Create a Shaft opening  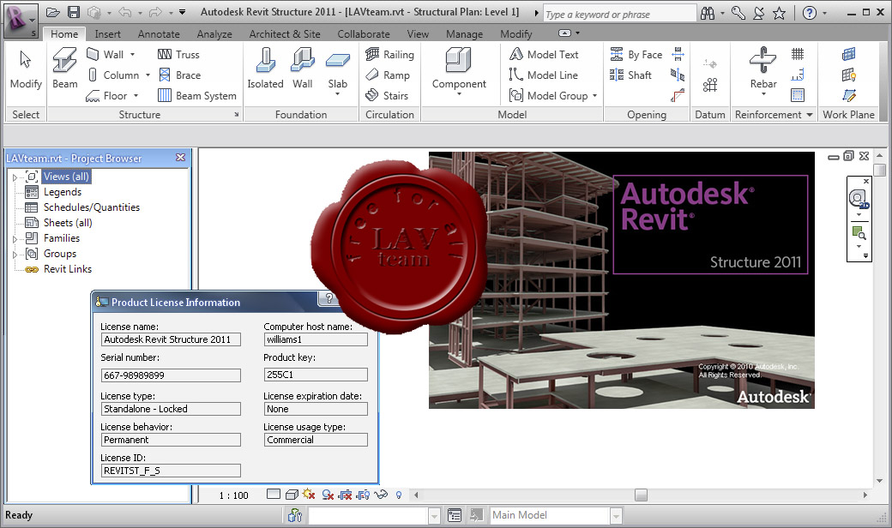[630, 75]
